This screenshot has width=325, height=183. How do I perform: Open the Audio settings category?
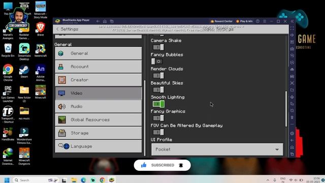pyautogui.click(x=99, y=106)
